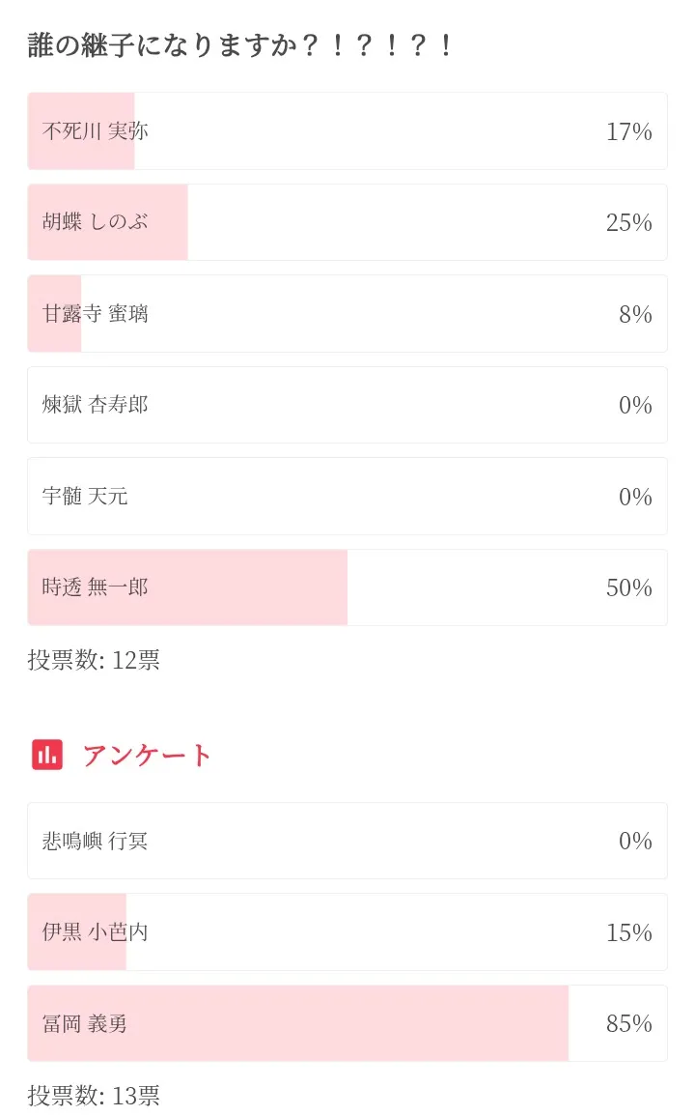Click the 50% result for 時透 無一郎
This screenshot has width=695, height=1116.
click(628, 587)
